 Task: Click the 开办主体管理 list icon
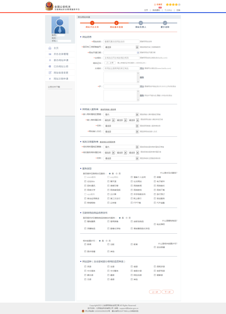[x=50, y=54]
